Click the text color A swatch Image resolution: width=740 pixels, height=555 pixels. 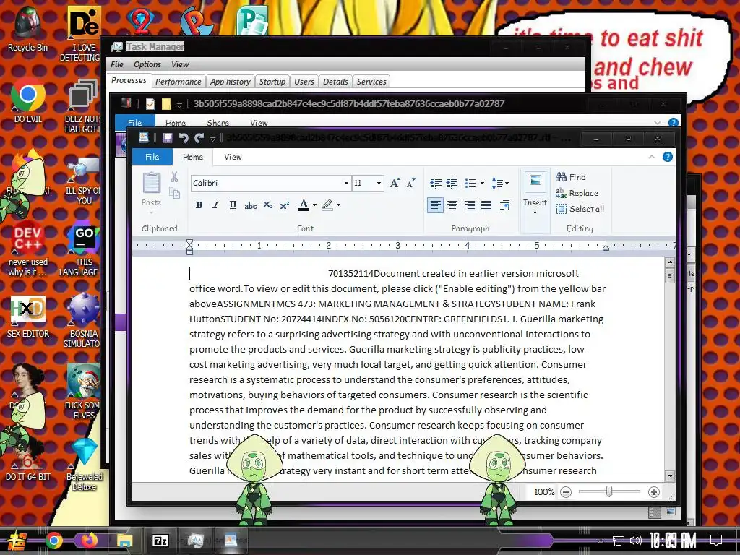304,205
